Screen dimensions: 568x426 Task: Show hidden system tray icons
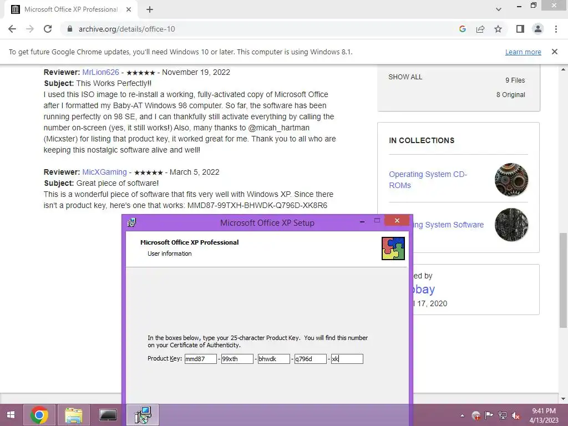point(462,415)
